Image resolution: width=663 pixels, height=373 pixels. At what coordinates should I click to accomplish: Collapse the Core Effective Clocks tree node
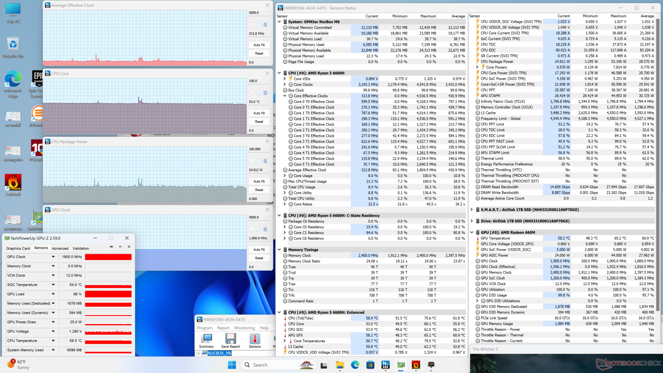click(285, 96)
